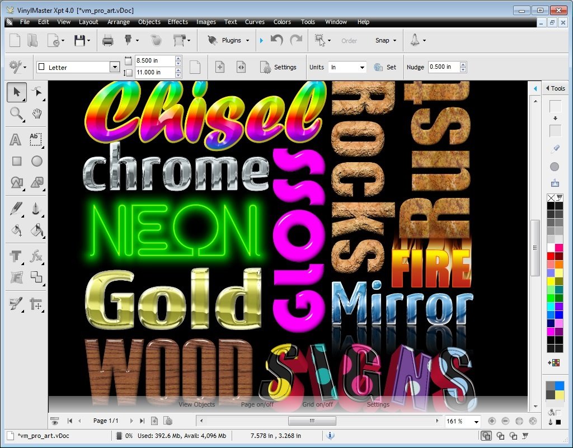Select the red swatch in the color palette
This screenshot has width=573, height=448.
tap(550, 256)
